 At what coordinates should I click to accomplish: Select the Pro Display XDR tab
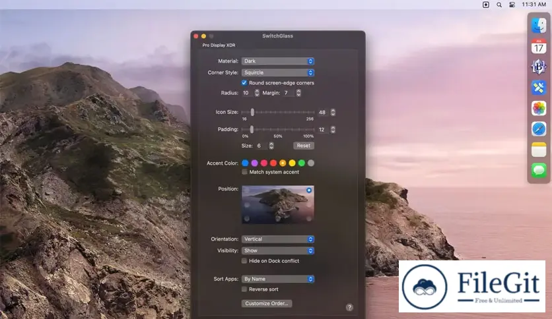pos(219,45)
